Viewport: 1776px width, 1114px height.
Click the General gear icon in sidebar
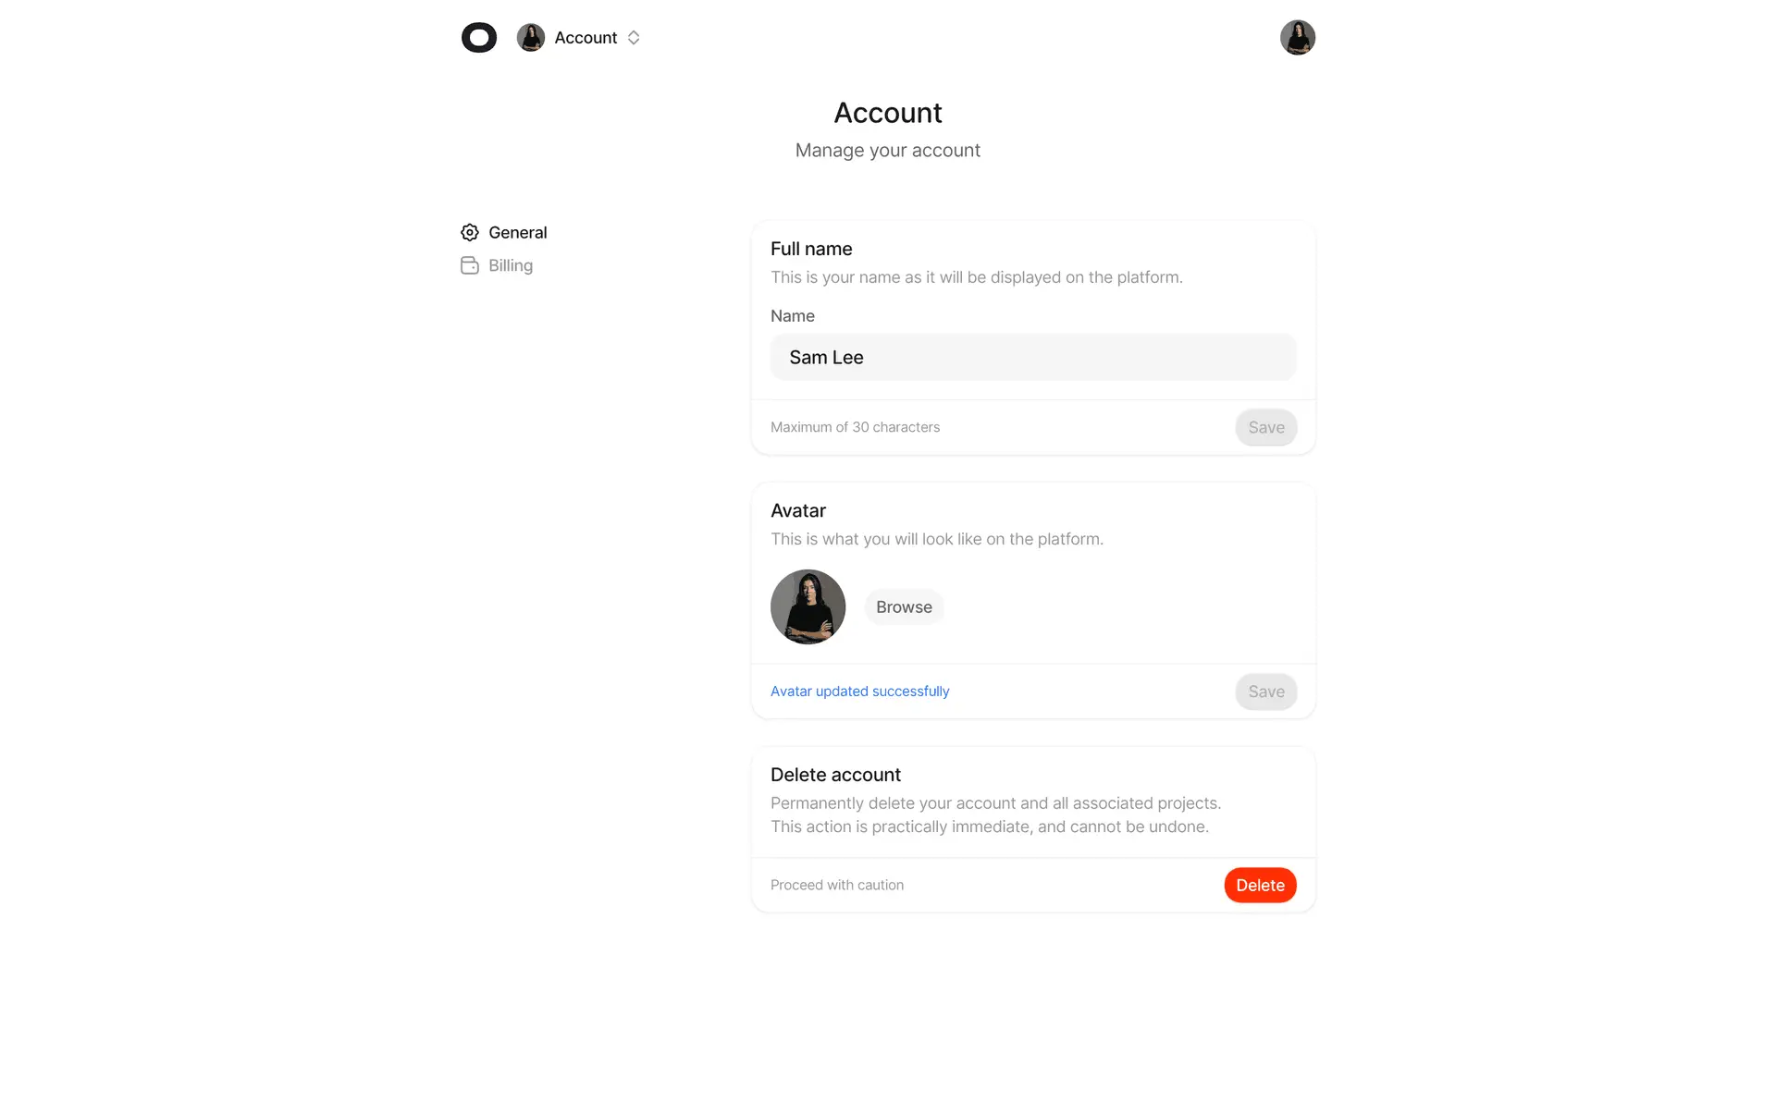coord(470,232)
